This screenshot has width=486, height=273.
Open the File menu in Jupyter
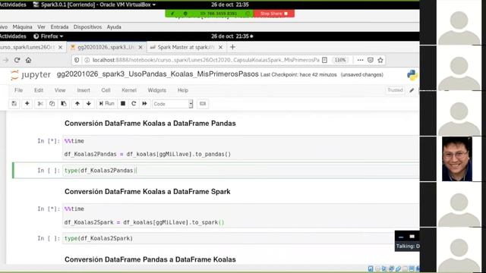(x=18, y=90)
